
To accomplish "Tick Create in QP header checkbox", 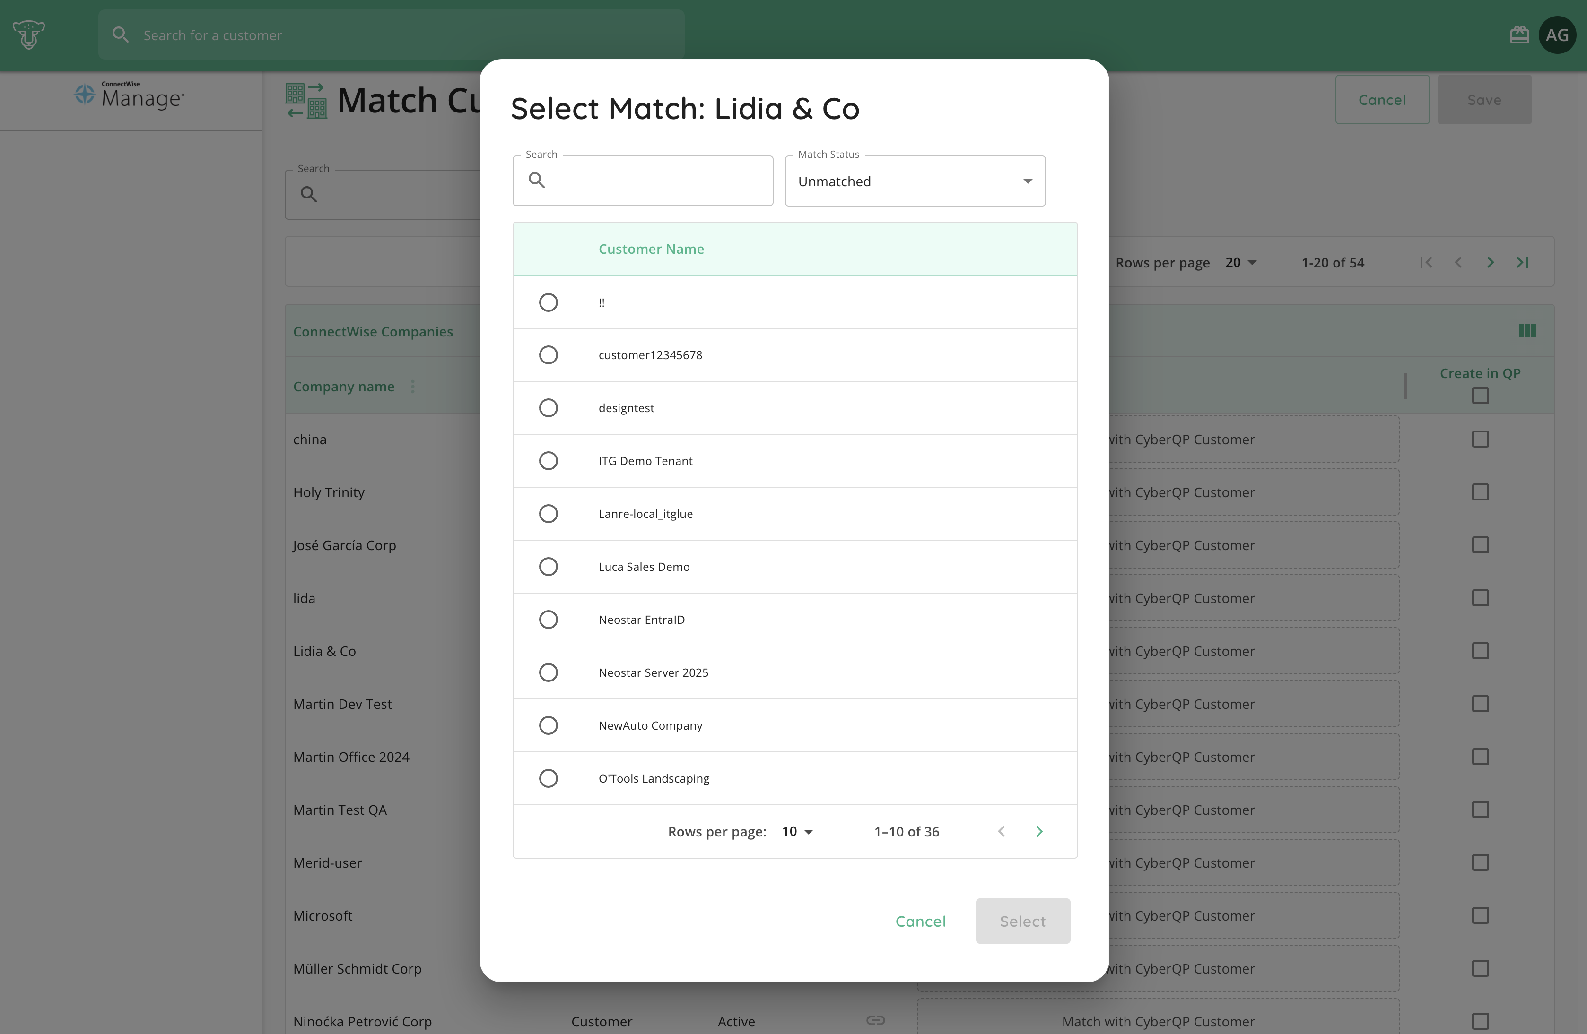I will click(1480, 396).
